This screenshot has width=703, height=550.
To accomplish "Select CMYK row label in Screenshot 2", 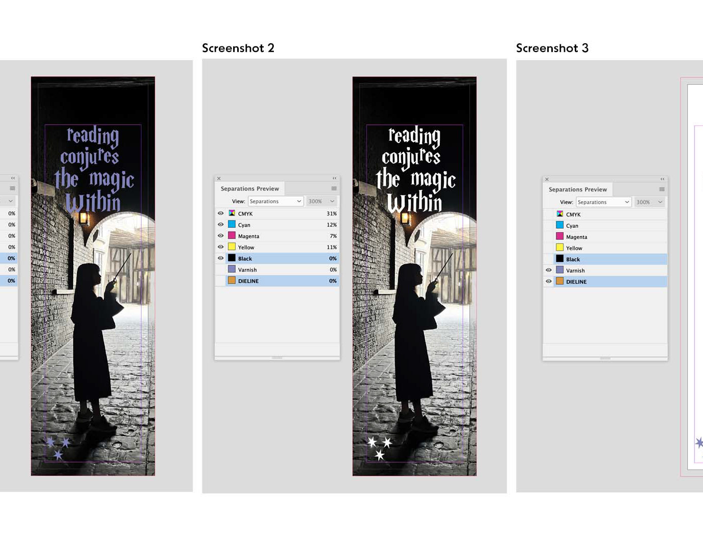I will pyautogui.click(x=245, y=214).
